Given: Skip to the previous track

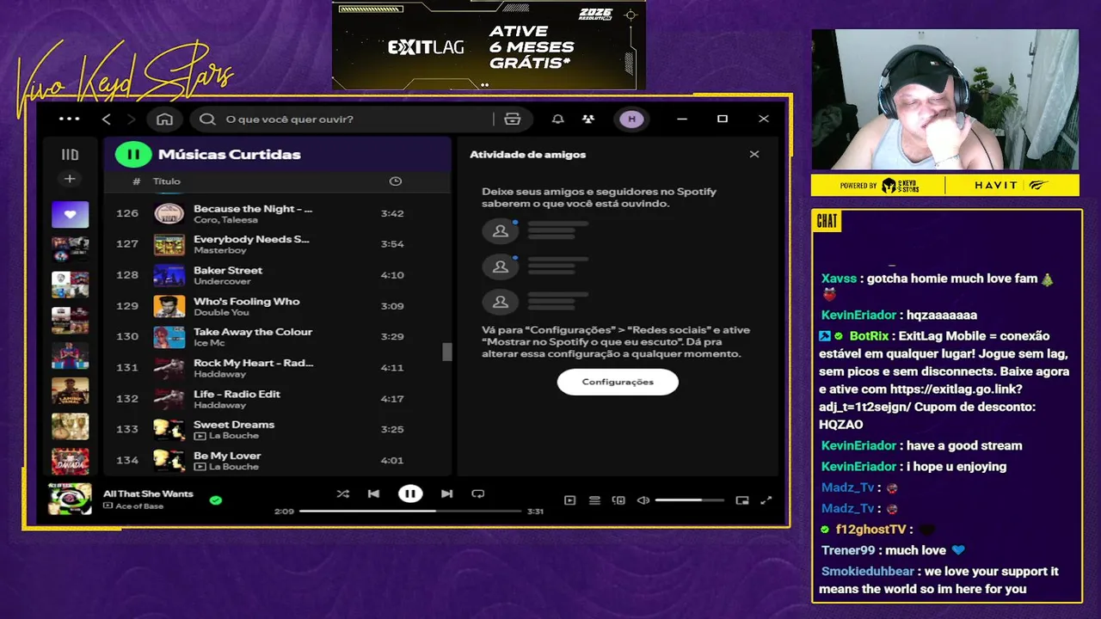Looking at the screenshot, I should [373, 493].
